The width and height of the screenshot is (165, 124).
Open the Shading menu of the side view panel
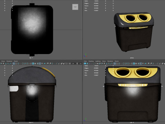91,61
